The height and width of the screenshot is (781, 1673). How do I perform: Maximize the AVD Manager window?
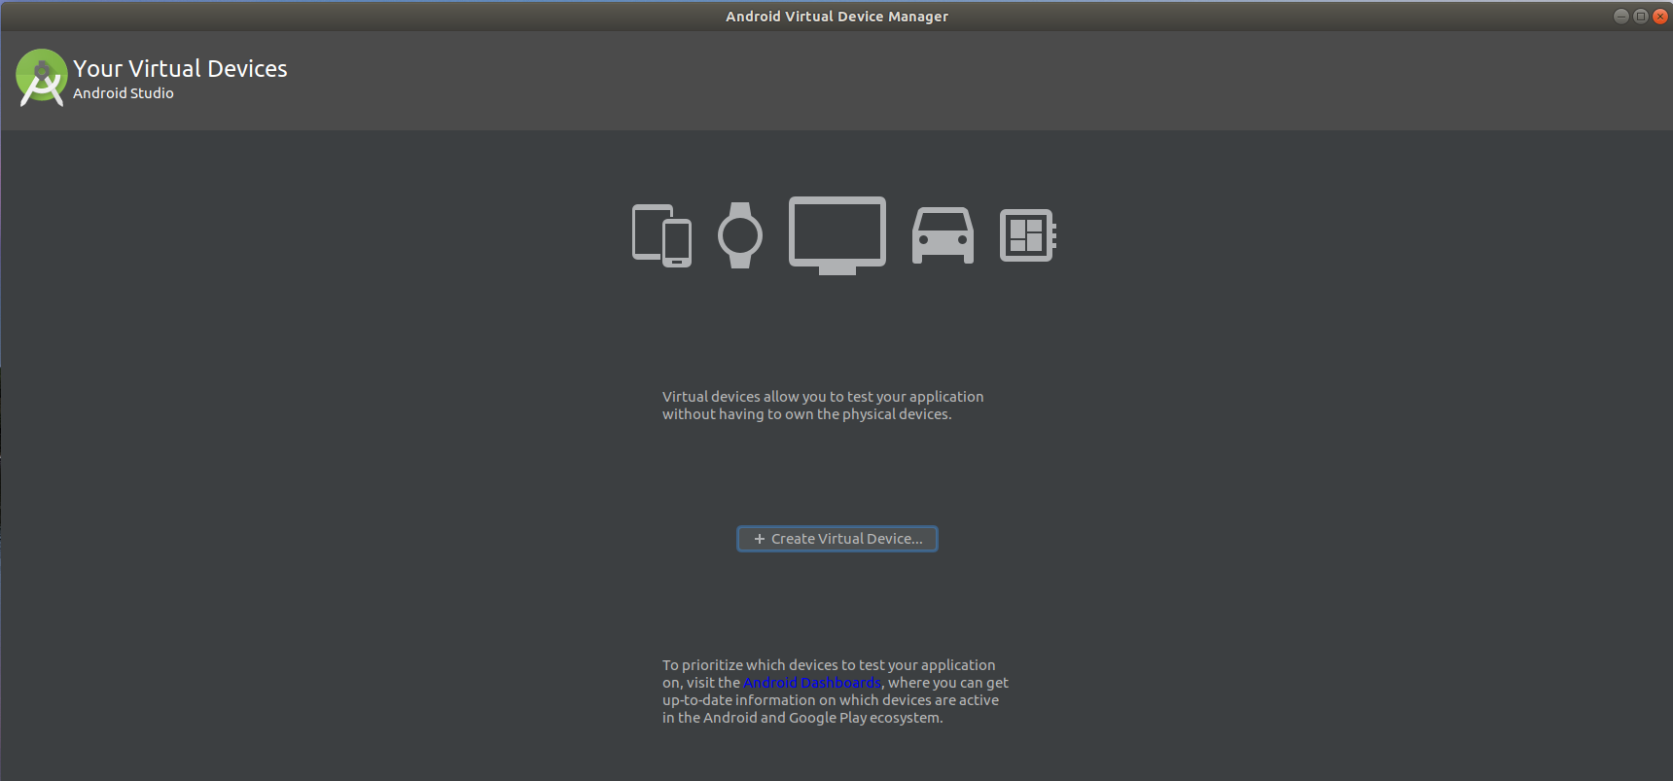pyautogui.click(x=1640, y=16)
